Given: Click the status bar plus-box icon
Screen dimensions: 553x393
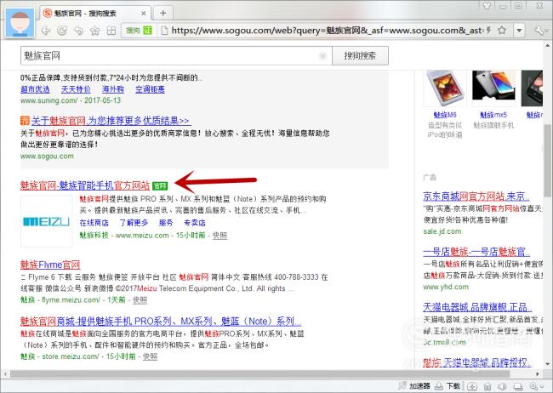Looking at the screenshot, I should [x=472, y=386].
